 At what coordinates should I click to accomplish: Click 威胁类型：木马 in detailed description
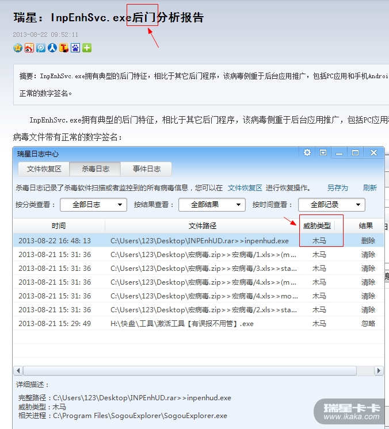pos(42,407)
